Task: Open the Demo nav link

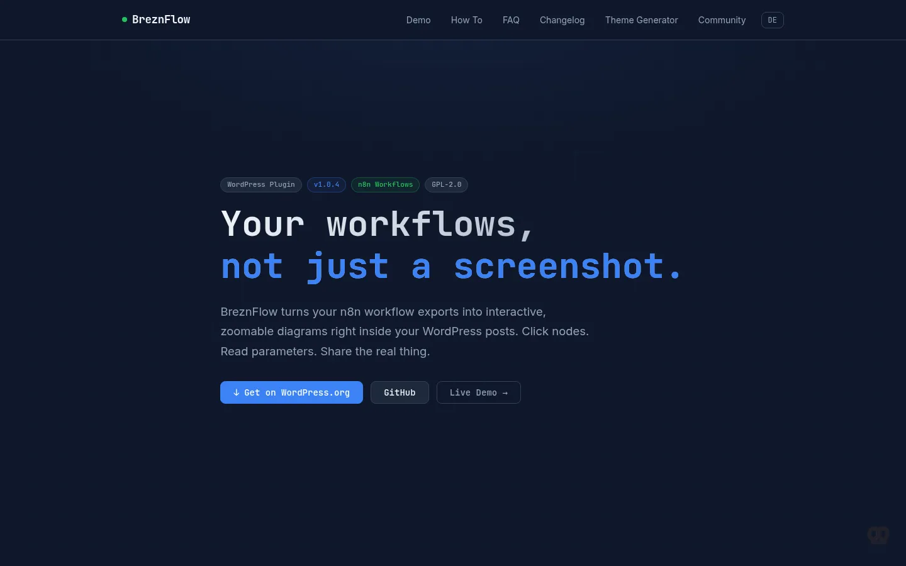Action: pyautogui.click(x=418, y=20)
